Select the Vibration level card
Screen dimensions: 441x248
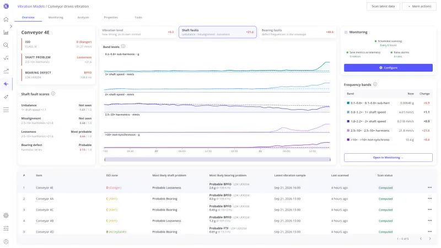tap(138, 32)
